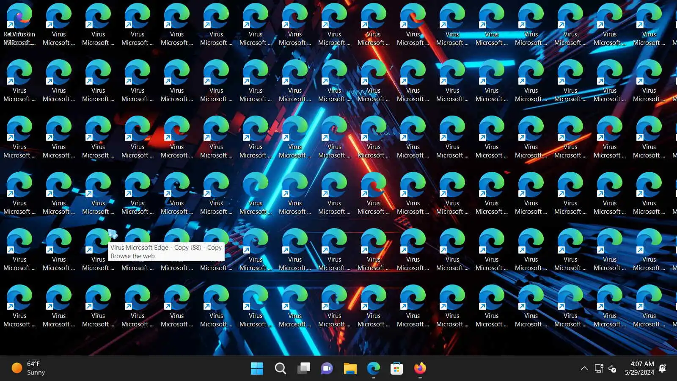Image resolution: width=677 pixels, height=381 pixels.
Task: Open Microsoft Store from the taskbar
Action: [x=396, y=368]
